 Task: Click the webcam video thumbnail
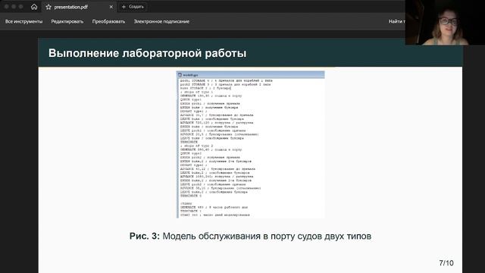point(445,23)
